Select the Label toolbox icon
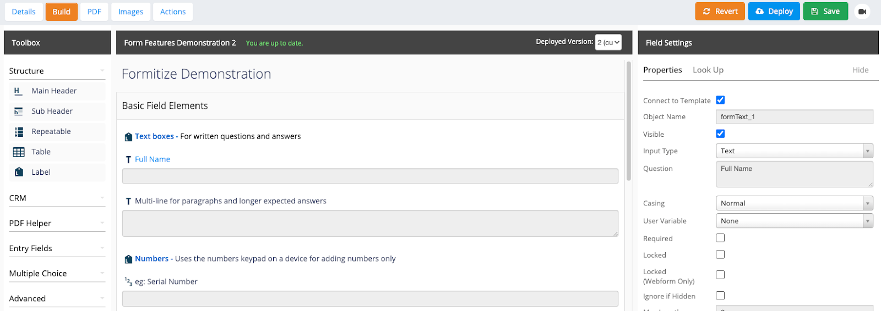 [19, 172]
